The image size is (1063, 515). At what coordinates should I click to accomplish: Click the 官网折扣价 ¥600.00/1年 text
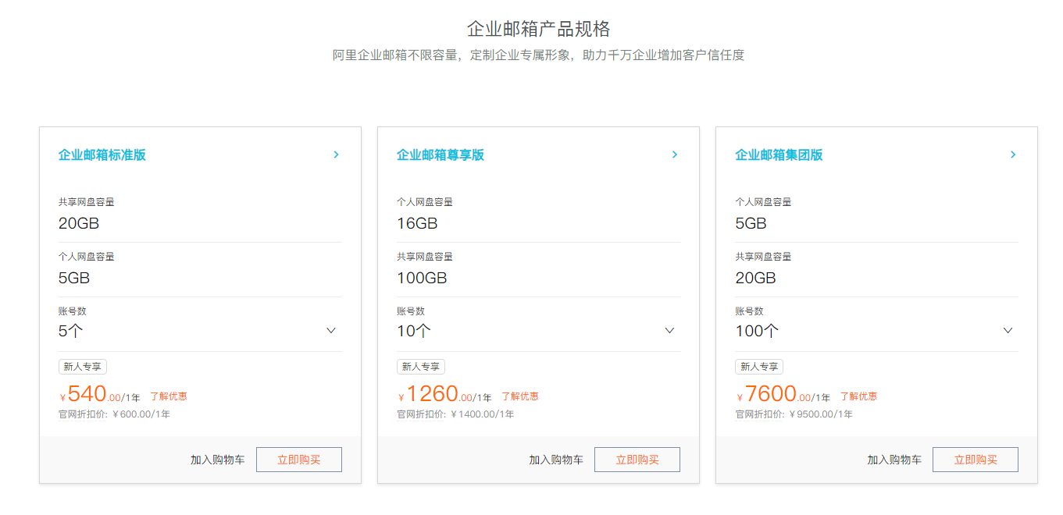(114, 414)
